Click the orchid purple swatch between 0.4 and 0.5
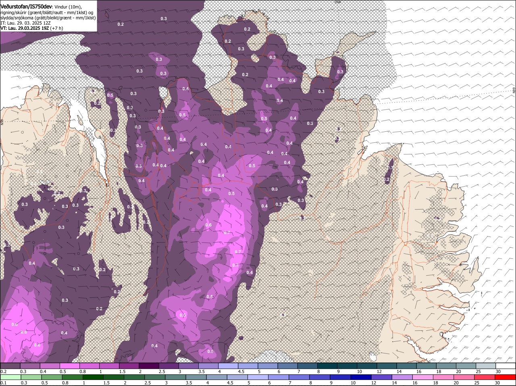The width and height of the screenshot is (516, 386). click(x=50, y=366)
